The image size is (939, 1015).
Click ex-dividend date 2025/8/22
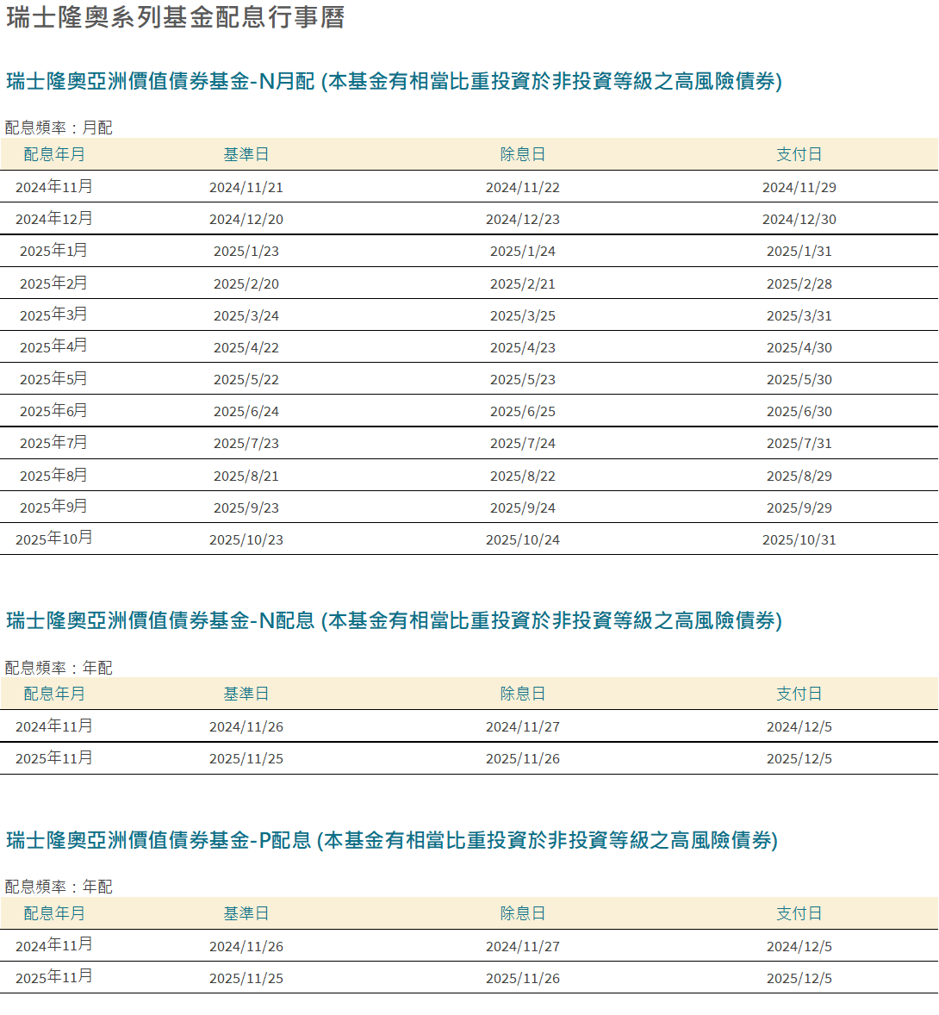pos(523,476)
